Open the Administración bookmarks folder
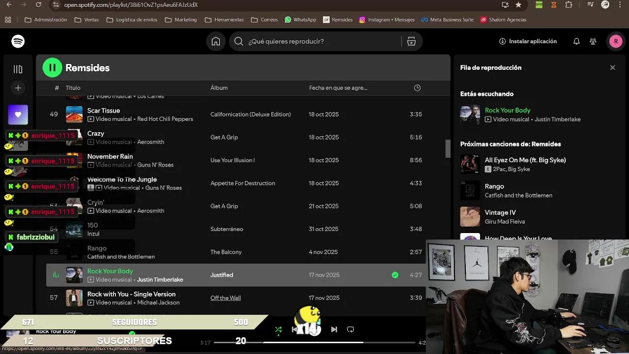Viewport: 629px width, 354px height. coord(46,20)
